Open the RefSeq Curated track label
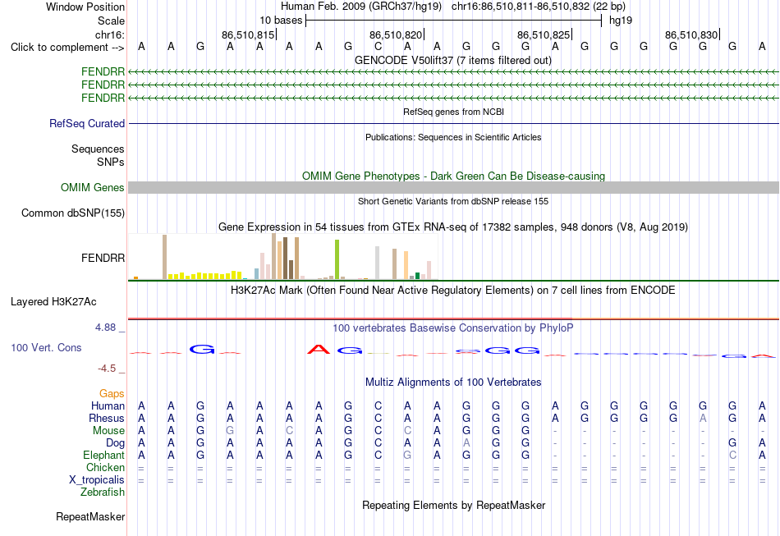This screenshot has width=780, height=536. coord(86,123)
